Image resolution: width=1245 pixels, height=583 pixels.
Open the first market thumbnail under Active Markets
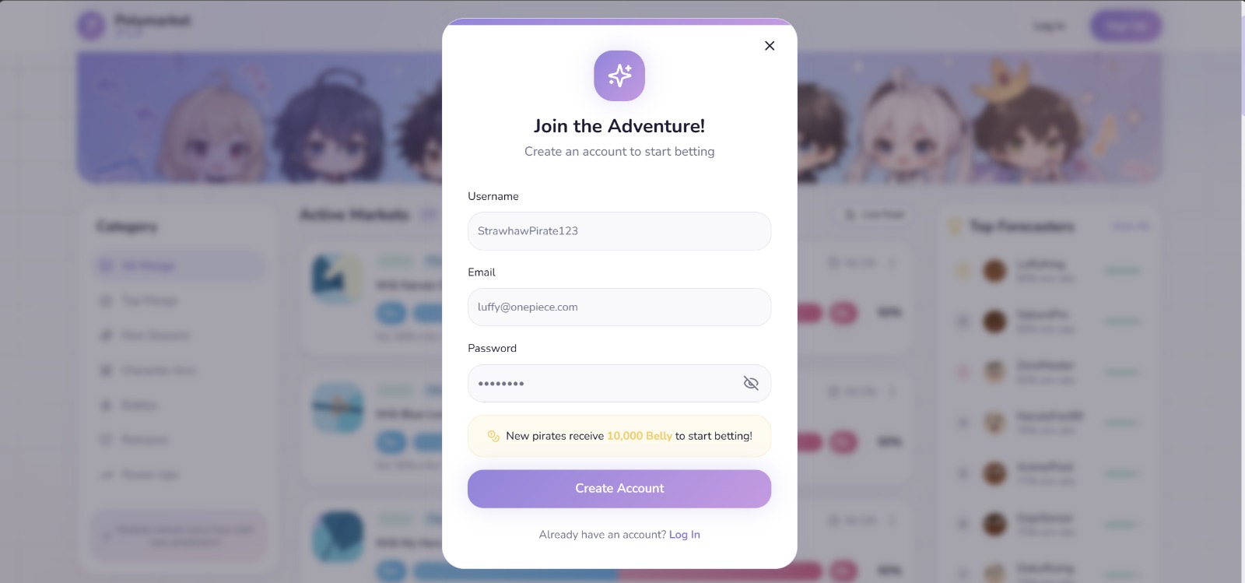[338, 278]
